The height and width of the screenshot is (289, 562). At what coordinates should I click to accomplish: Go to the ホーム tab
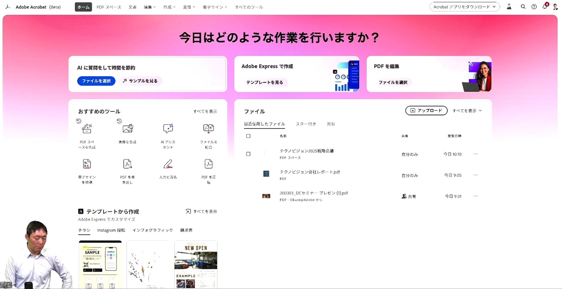tap(83, 7)
